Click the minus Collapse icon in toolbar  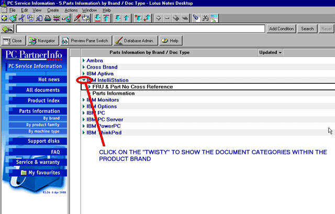167,18
